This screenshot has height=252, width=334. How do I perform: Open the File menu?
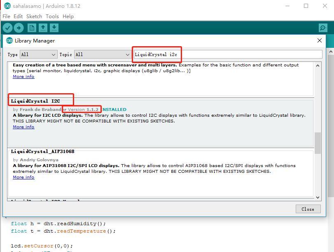click(x=7, y=16)
